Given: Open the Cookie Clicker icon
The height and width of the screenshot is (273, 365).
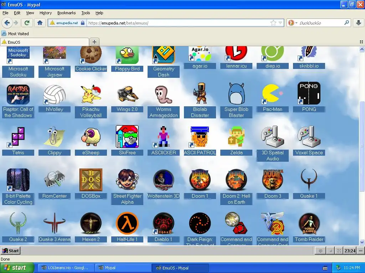Looking at the screenshot, I should [91, 55].
